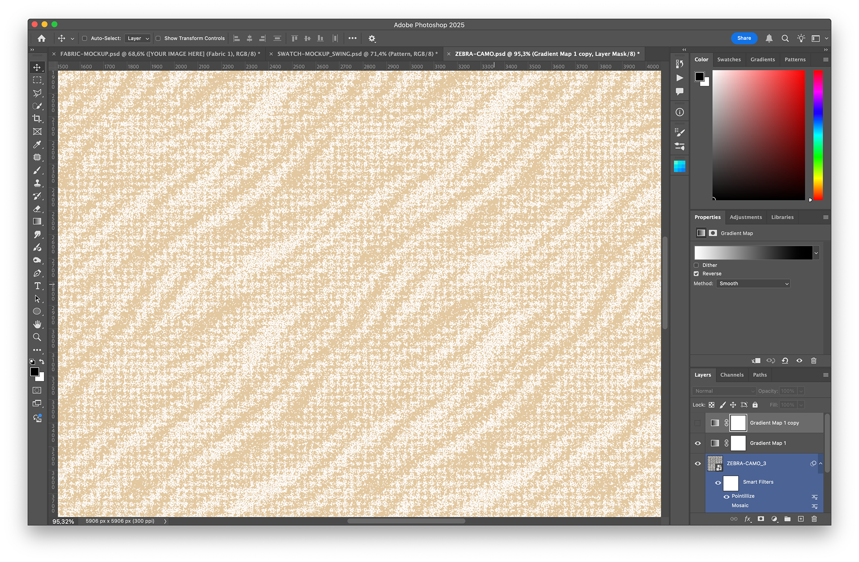Viewport: 859px width, 562px height.
Task: Click the foreground color swatch in toolbar
Action: tap(34, 372)
